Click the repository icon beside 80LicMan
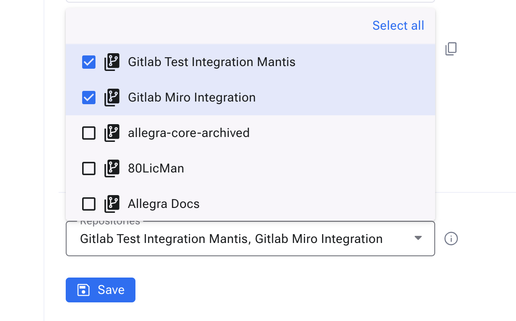Screen dimensions: 516x321 point(112,168)
